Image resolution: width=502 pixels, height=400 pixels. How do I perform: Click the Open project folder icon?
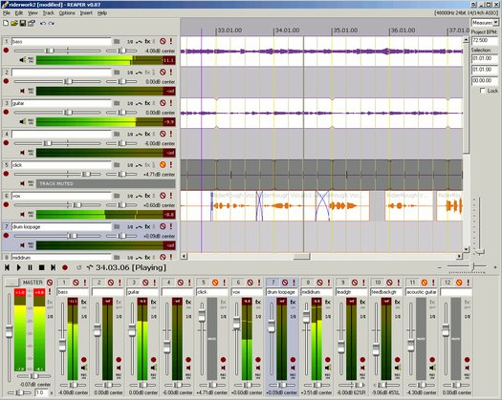[14, 23]
